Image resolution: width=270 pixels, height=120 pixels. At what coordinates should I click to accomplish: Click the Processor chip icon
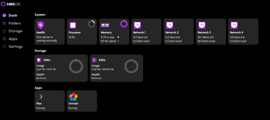point(73,25)
